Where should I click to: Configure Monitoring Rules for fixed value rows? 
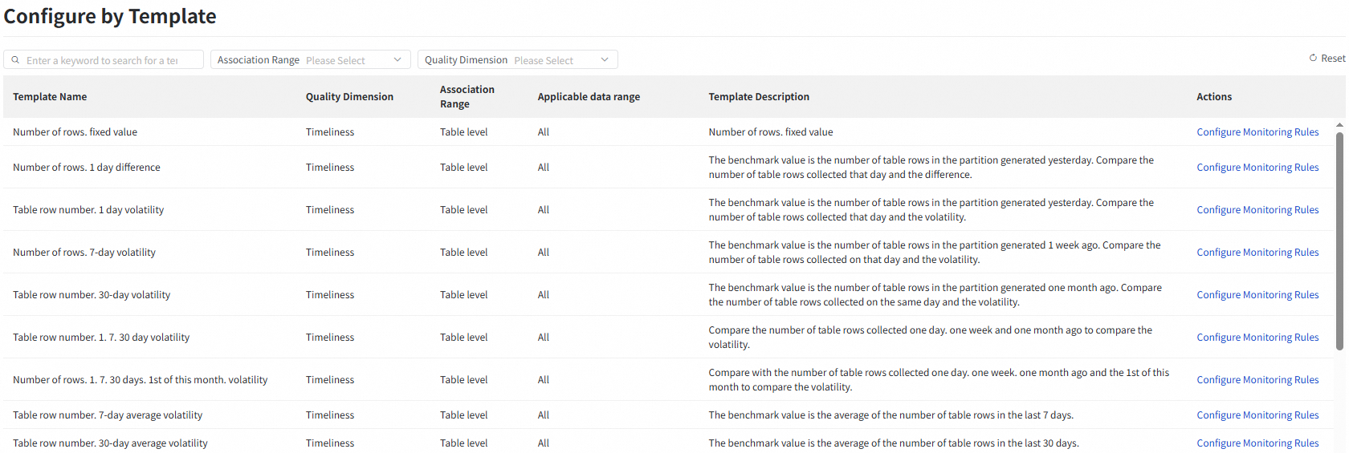pyautogui.click(x=1257, y=132)
